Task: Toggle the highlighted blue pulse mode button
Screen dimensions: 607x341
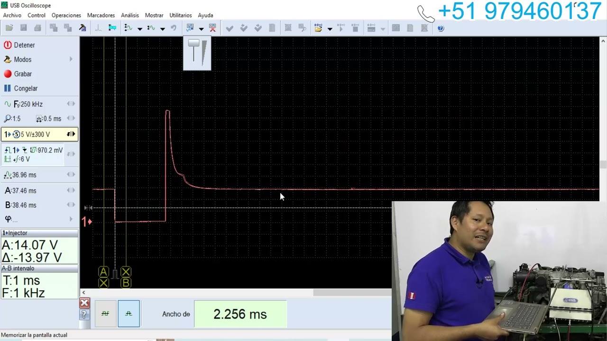Action: (x=129, y=314)
